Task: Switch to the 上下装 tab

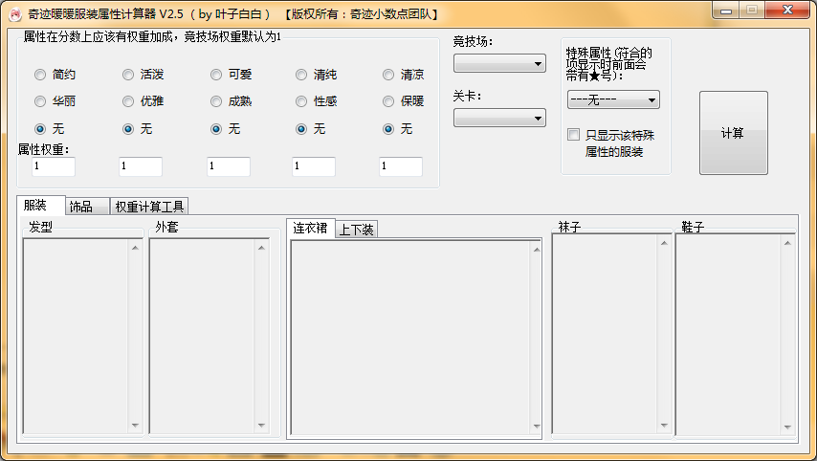Action: pos(356,230)
